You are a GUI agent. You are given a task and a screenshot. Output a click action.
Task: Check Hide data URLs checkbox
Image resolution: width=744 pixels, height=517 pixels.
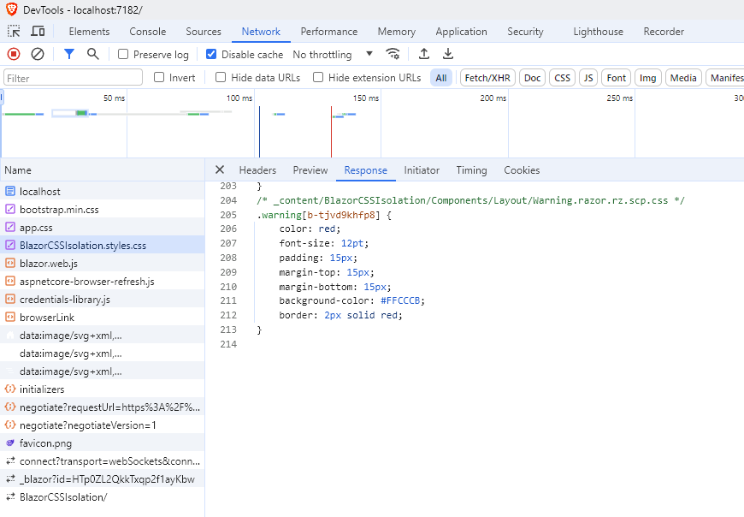(221, 77)
